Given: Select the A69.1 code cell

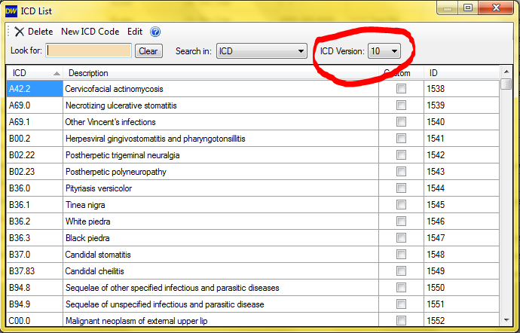Looking at the screenshot, I should [35, 122].
